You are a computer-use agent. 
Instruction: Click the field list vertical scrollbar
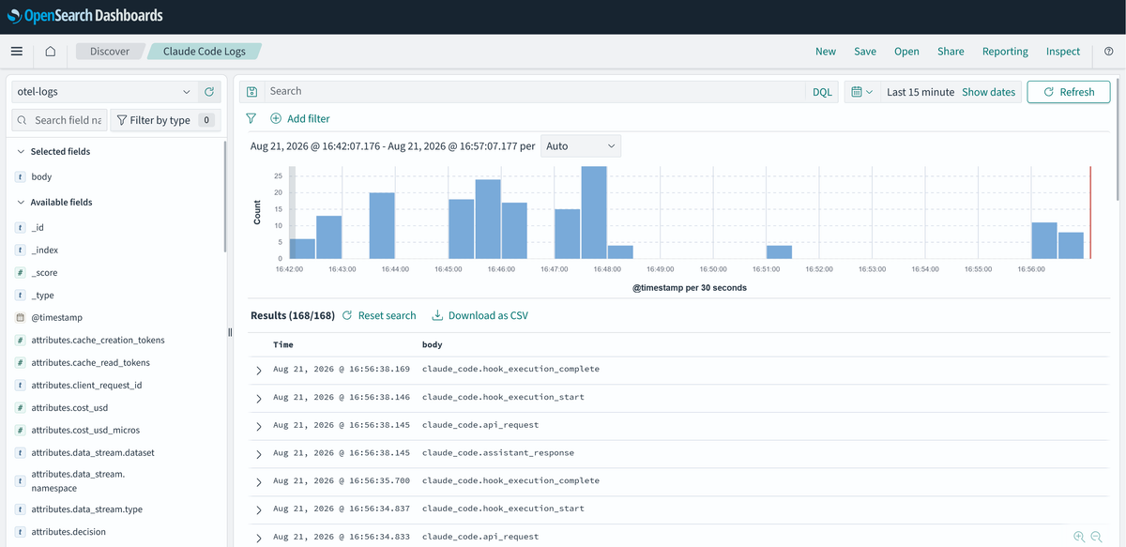[x=225, y=196]
